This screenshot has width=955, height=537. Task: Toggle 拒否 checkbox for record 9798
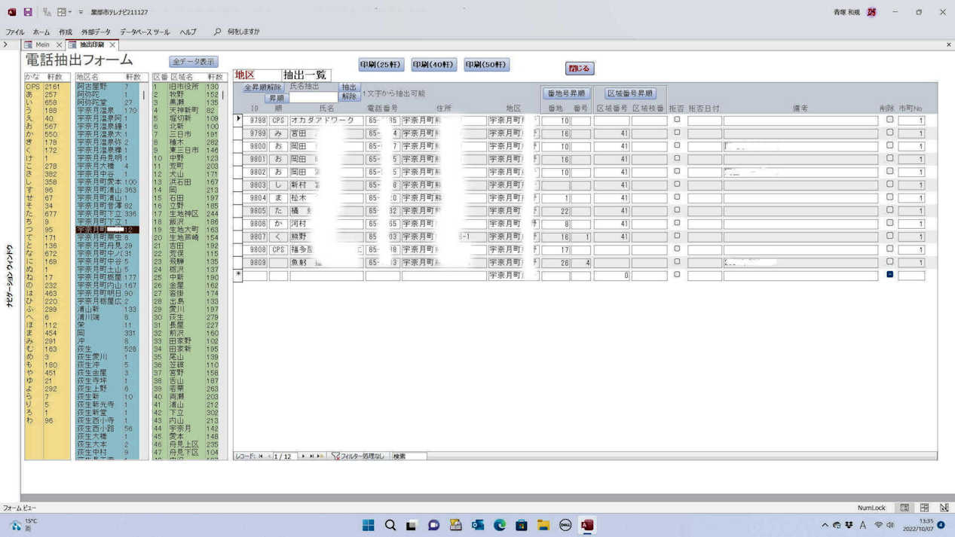click(x=677, y=120)
